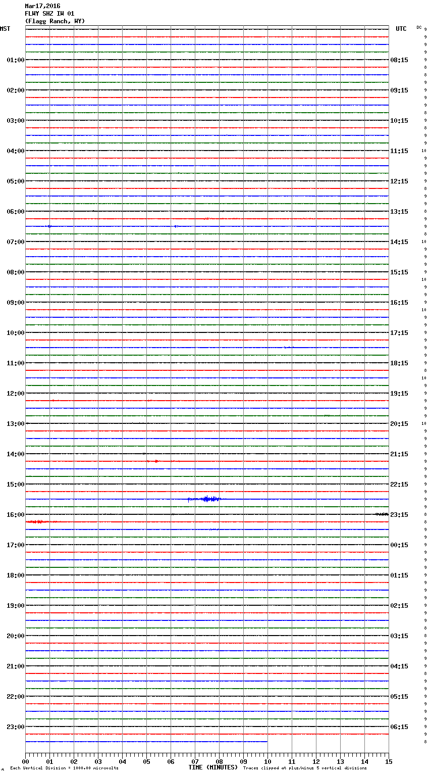Select the 11:00 MST time label
This screenshot has width=429, height=775.
pos(15,363)
